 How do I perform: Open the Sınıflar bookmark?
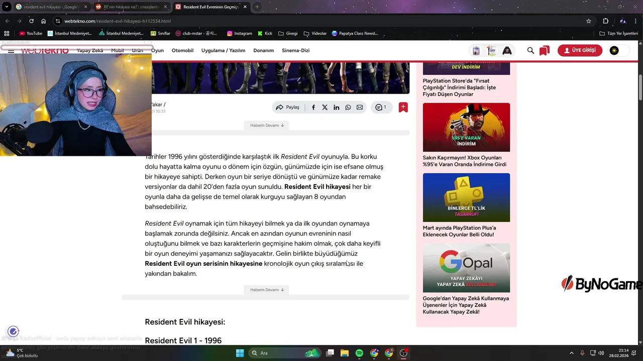click(x=160, y=34)
